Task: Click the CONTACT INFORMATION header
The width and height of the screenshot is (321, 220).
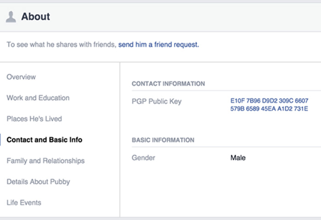Action: [x=168, y=84]
